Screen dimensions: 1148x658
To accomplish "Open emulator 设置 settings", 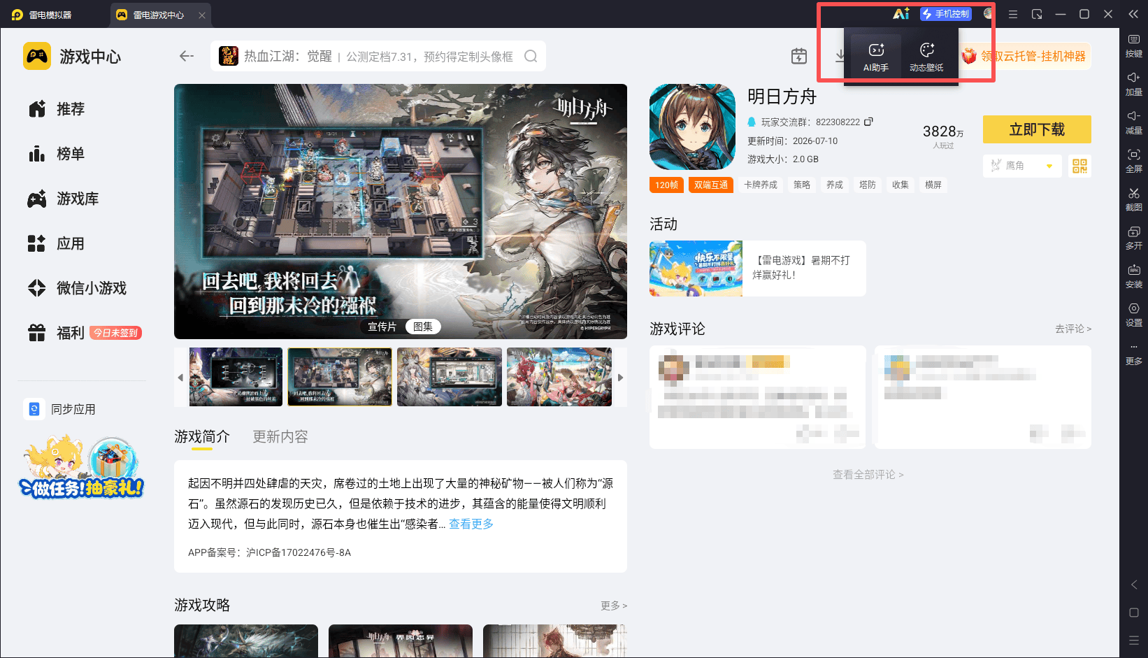I will coord(1134,315).
